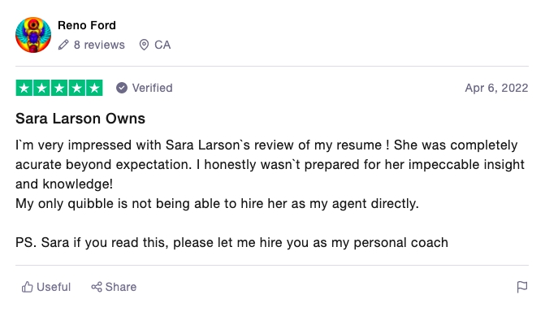Screen dimensions: 545x312
Task: Open the "8 reviews" count link
Action: click(99, 45)
